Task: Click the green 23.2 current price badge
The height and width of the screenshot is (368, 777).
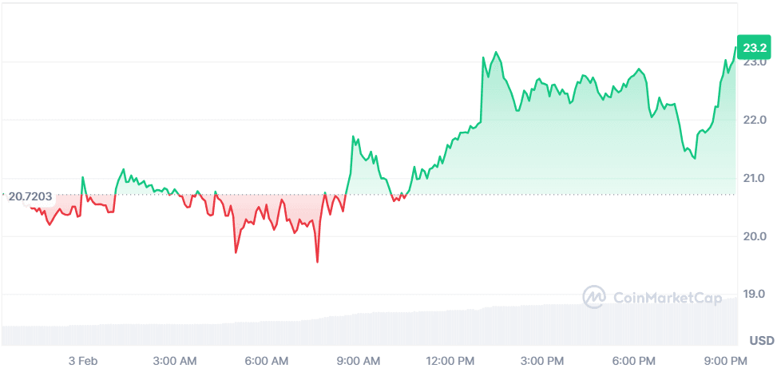Action: [x=752, y=48]
